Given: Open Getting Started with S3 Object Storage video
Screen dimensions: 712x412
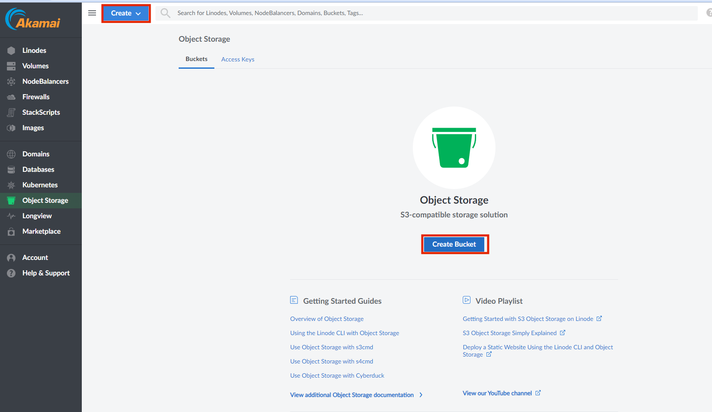Looking at the screenshot, I should click(532, 319).
